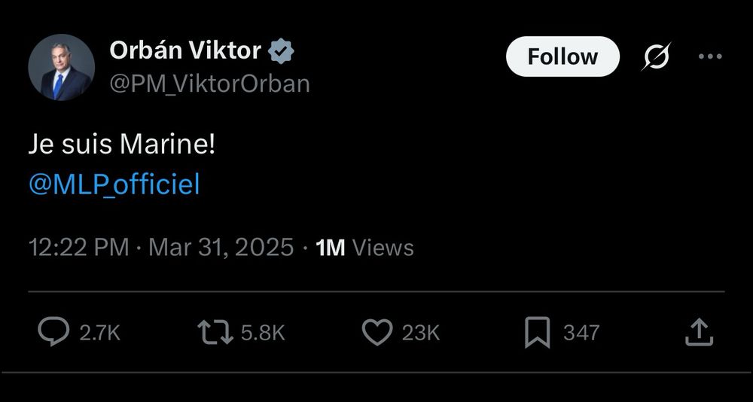Click the Mar 31, 2025 date
The width and height of the screenshot is (753, 402).
point(221,248)
